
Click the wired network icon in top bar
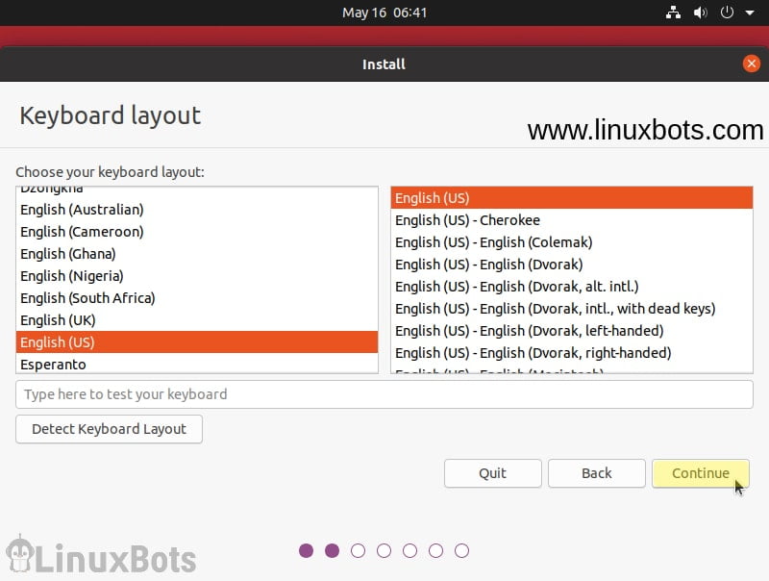[x=673, y=13]
